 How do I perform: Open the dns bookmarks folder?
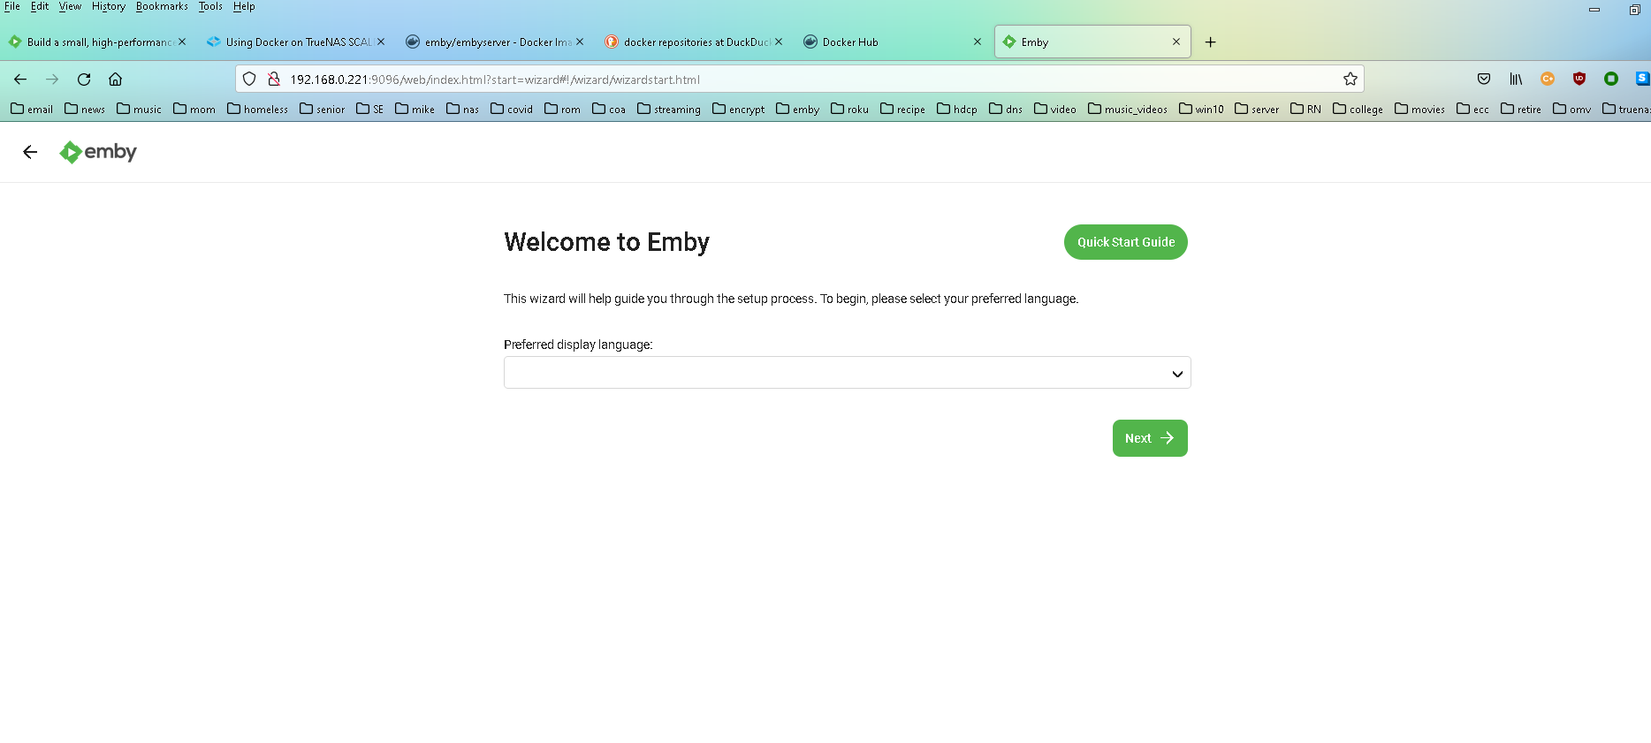(x=1006, y=109)
